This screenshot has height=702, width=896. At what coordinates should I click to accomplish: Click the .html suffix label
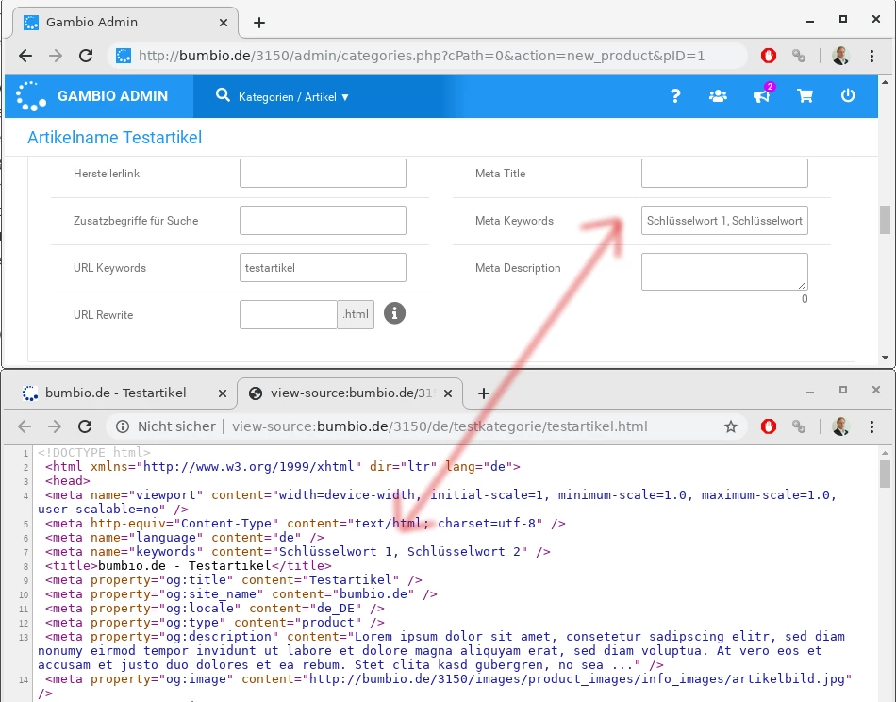click(x=356, y=314)
